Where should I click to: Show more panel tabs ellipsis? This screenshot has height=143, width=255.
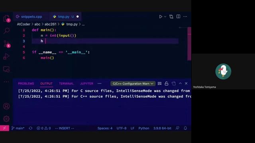[100, 83]
